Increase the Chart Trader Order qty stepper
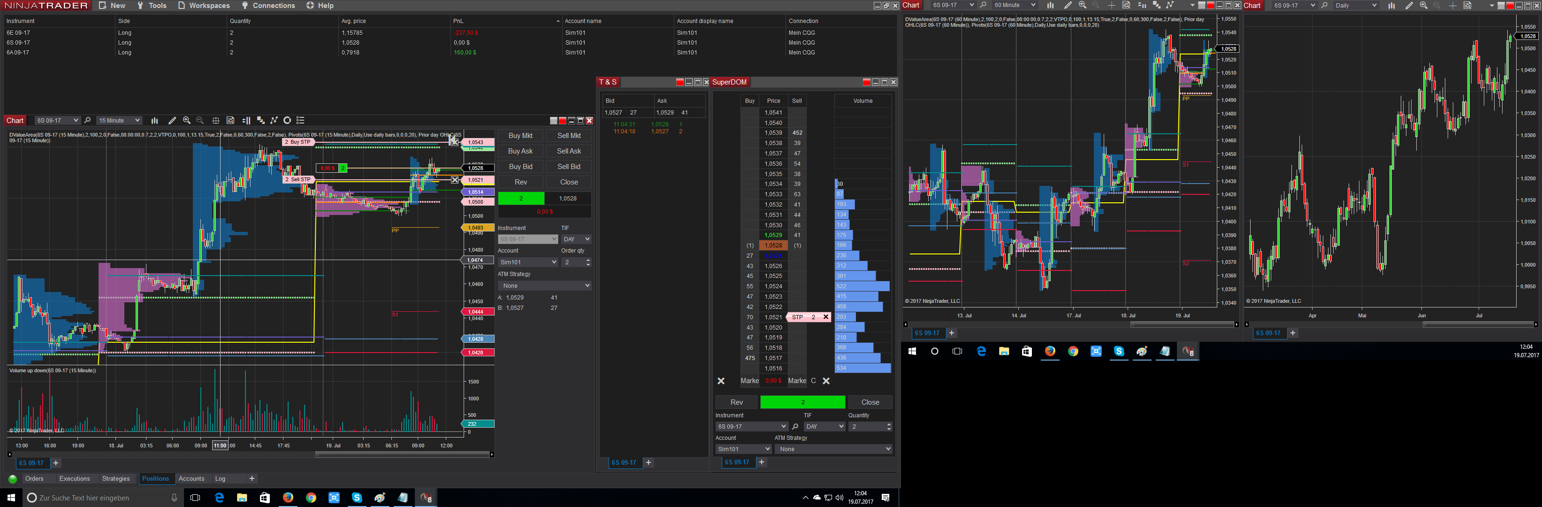The width and height of the screenshot is (1542, 507). [x=588, y=261]
